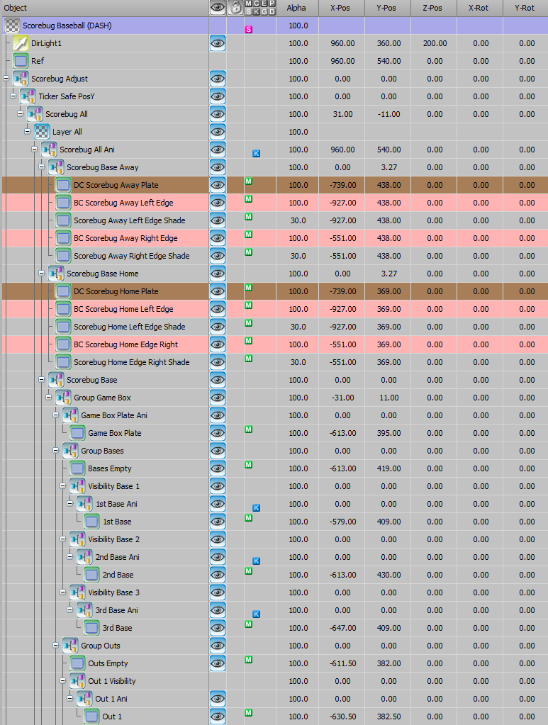The width and height of the screenshot is (548, 725).
Task: Click Z-Pos value 200.00 of DirLight1
Action: pyautogui.click(x=435, y=43)
